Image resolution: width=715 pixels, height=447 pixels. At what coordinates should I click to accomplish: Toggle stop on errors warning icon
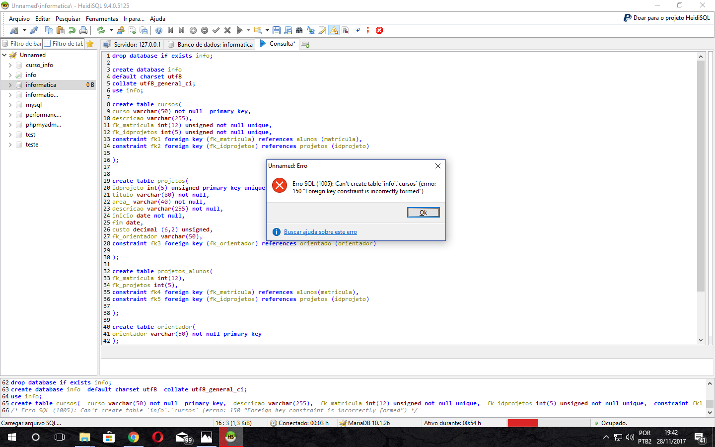point(334,30)
